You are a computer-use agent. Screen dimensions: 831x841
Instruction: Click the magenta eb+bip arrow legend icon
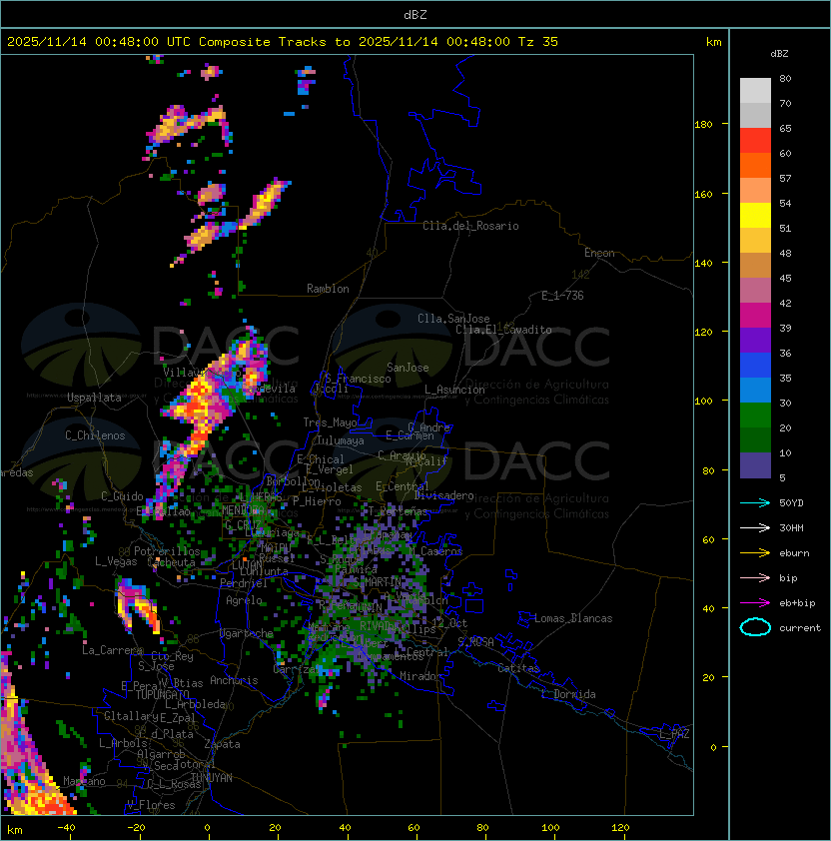(x=755, y=603)
